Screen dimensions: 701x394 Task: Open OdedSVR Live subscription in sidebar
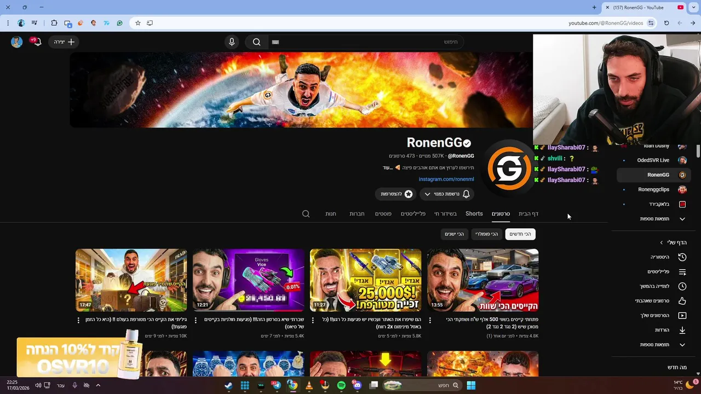[x=653, y=160]
